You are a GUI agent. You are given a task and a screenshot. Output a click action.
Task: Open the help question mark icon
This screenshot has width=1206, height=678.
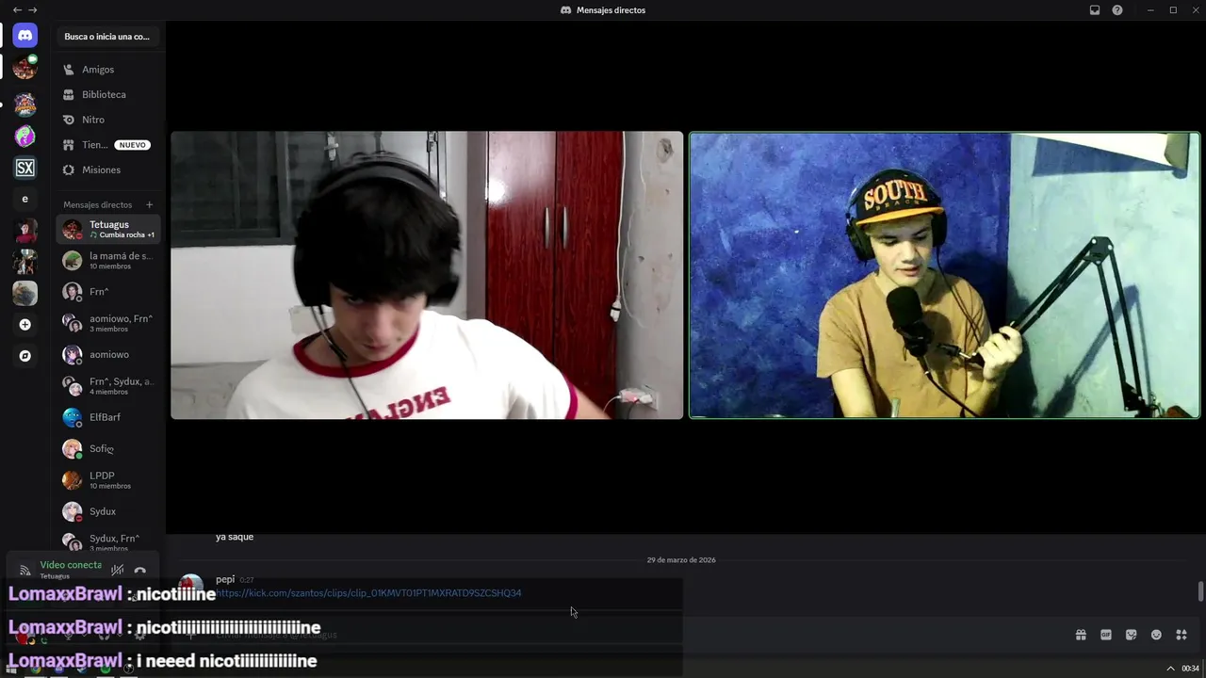[1117, 9]
